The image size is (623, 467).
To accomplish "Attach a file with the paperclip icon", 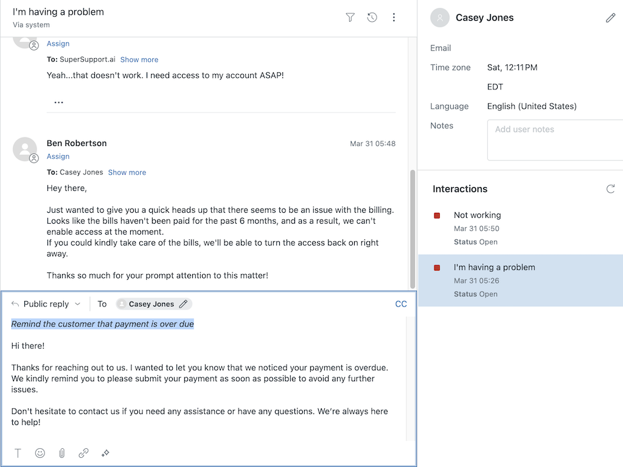I will [61, 453].
